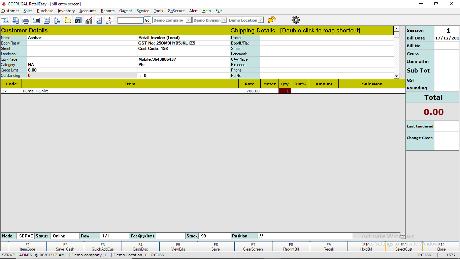Click the lined document icon right of barcode

(x=47, y=20)
